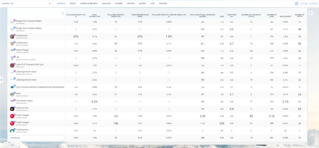Change the 1/1/21 - 3/19/21 date range
This screenshot has width=319, height=148.
click(x=309, y=4)
